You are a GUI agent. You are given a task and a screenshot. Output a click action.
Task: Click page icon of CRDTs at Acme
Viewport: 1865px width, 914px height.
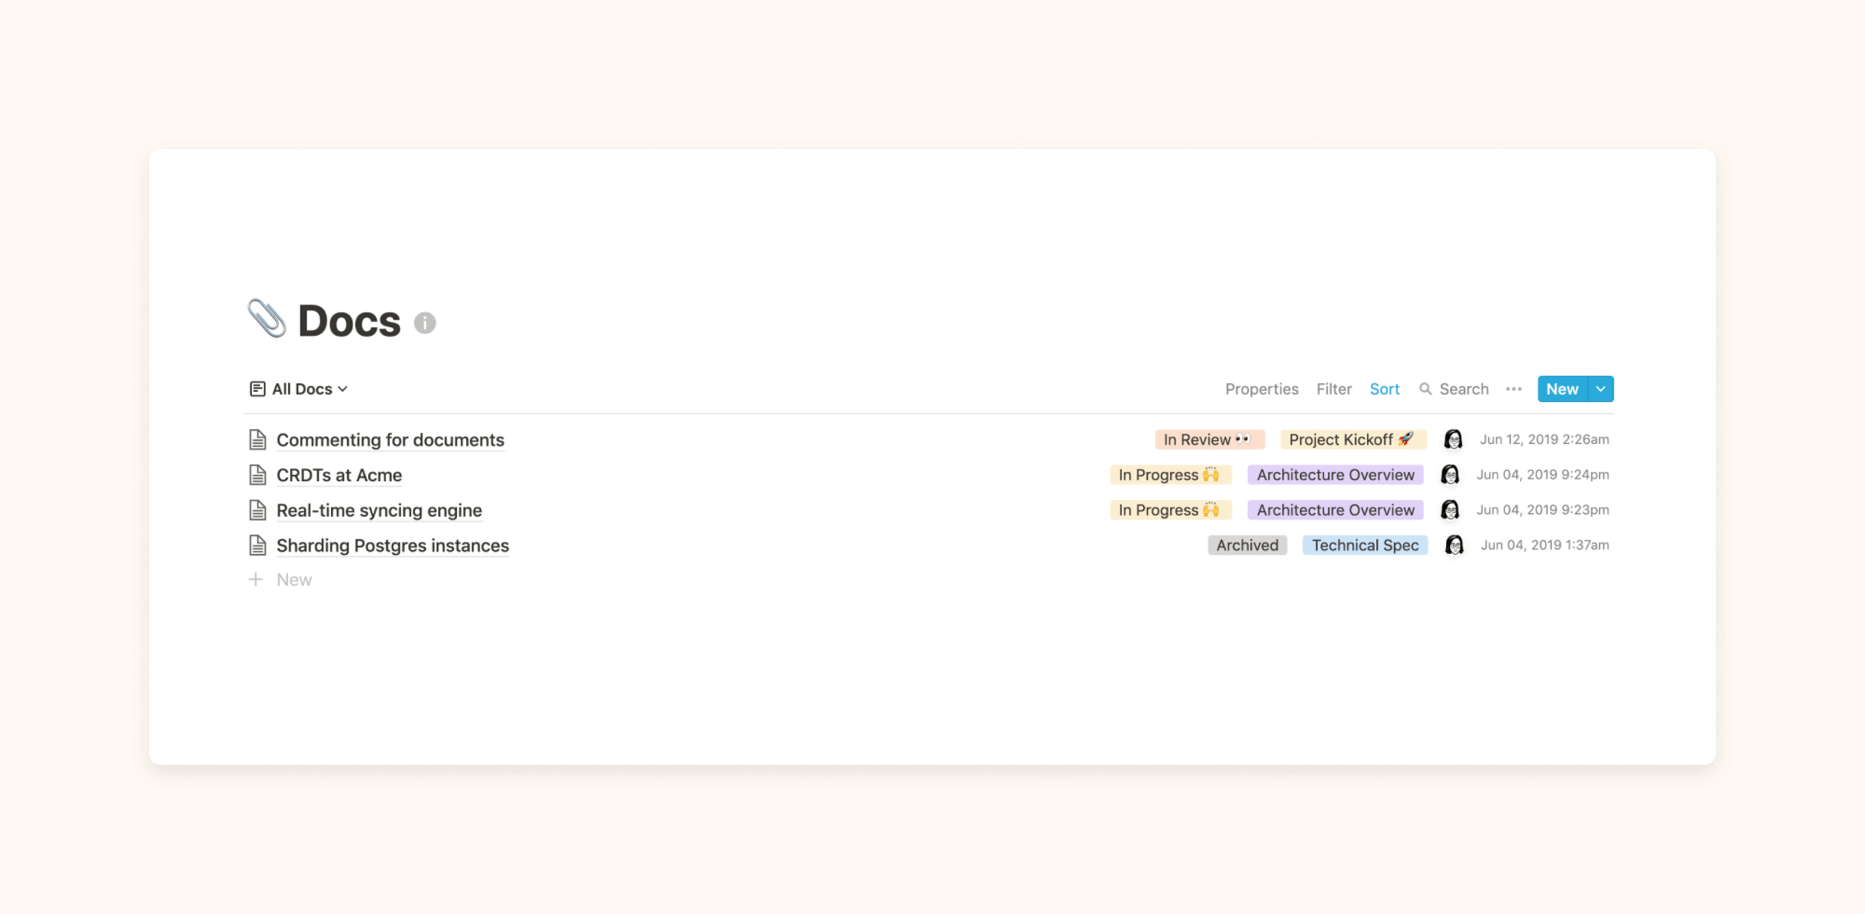tap(257, 475)
